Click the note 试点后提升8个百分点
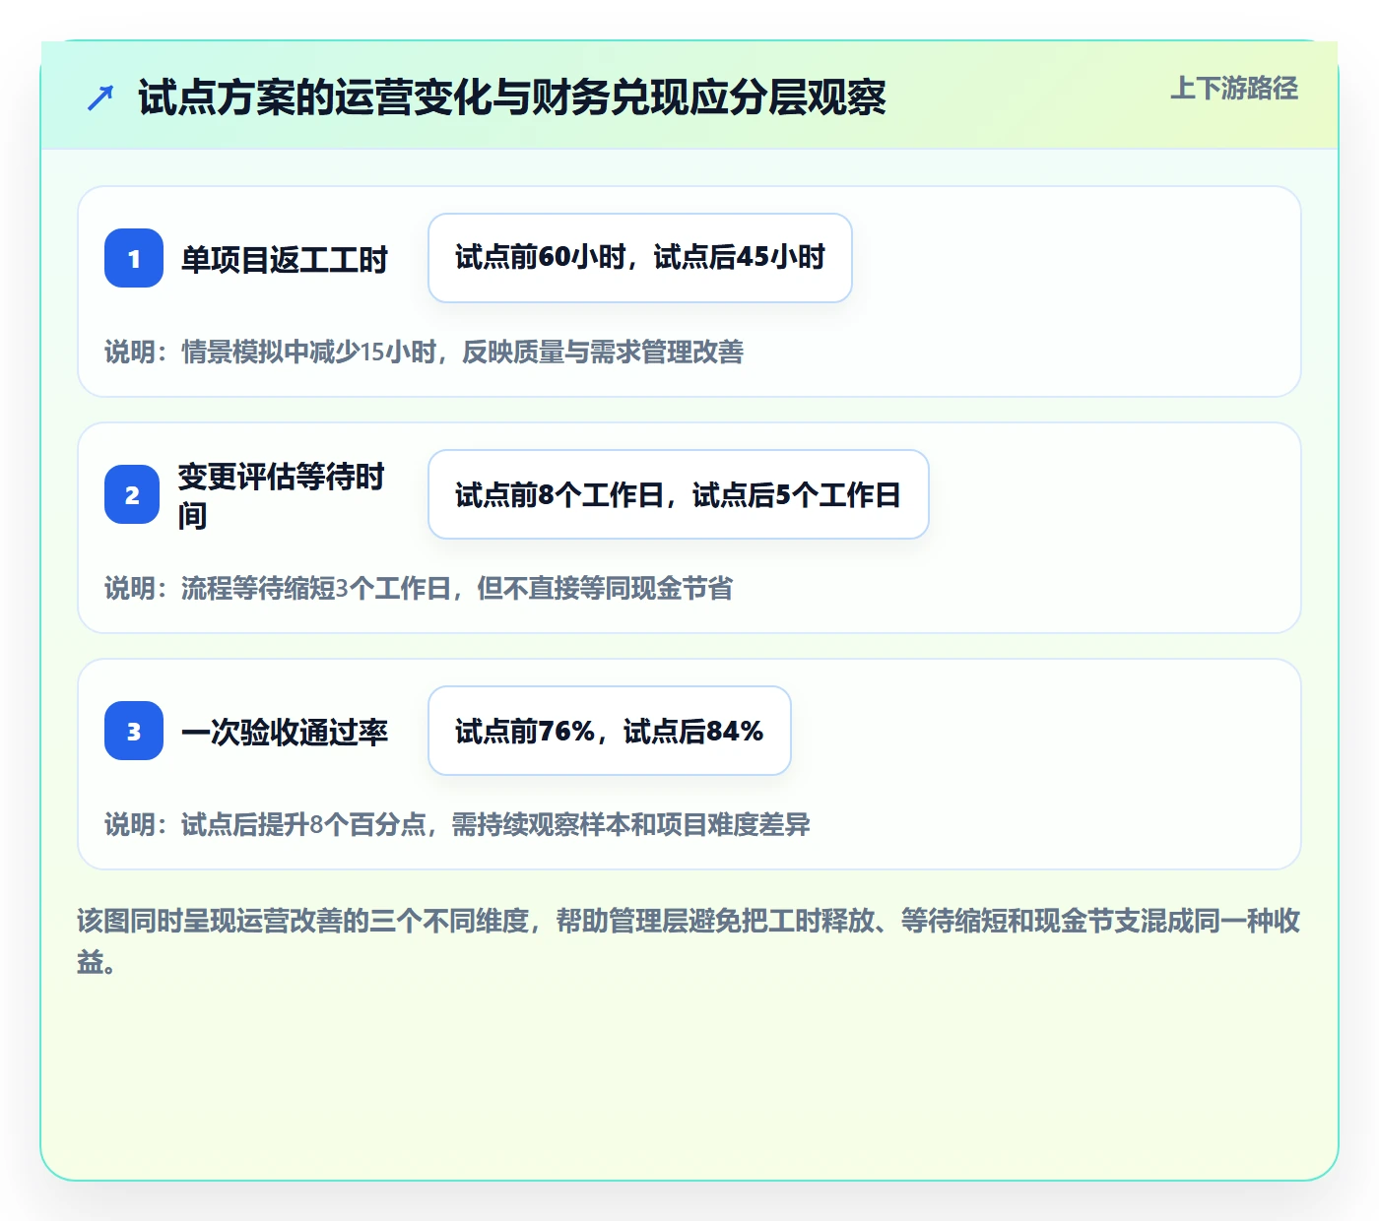Image resolution: width=1379 pixels, height=1221 pixels. point(458,825)
